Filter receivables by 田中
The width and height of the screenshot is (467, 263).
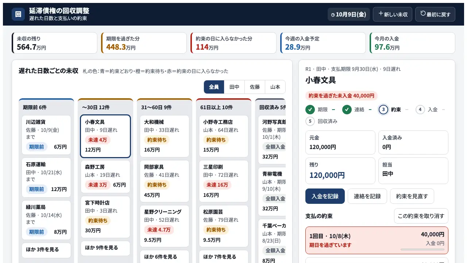coord(234,87)
